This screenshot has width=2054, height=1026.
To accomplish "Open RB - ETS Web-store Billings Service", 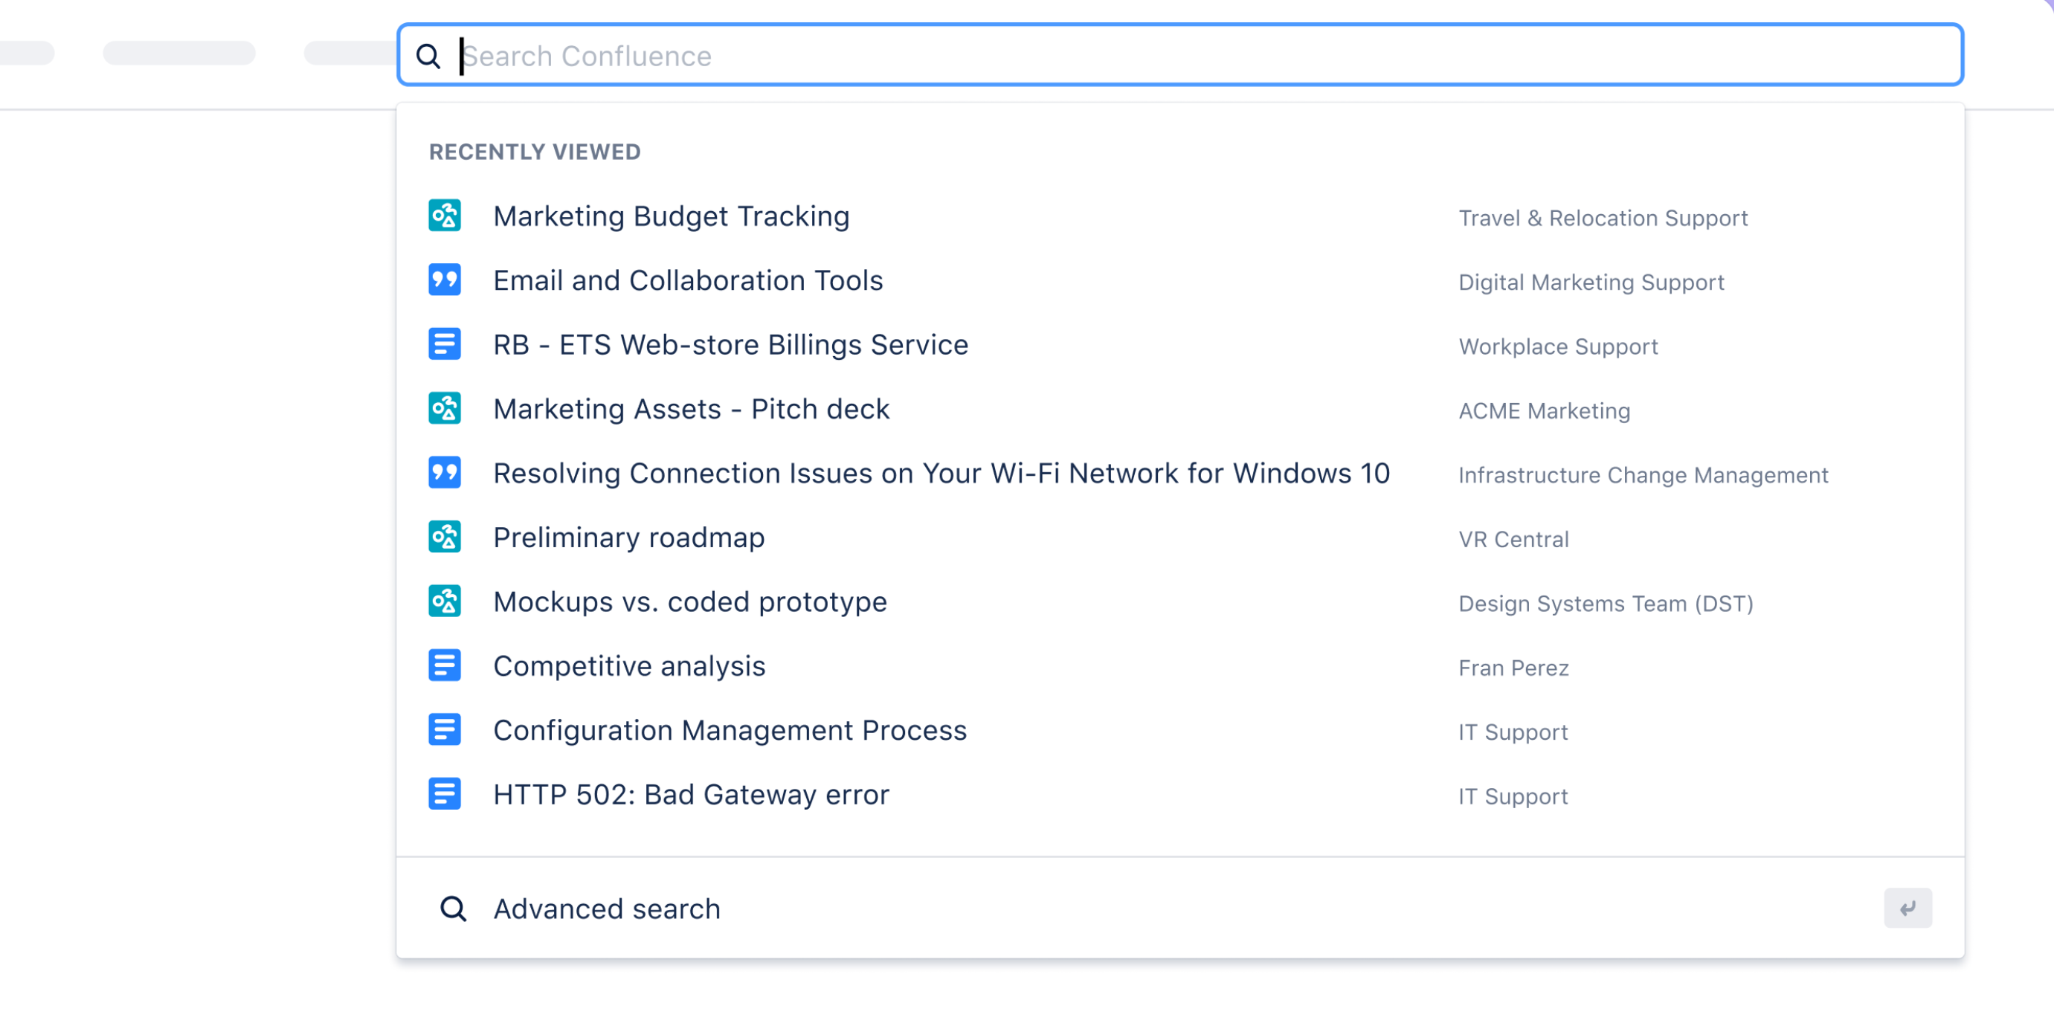I will click(730, 345).
